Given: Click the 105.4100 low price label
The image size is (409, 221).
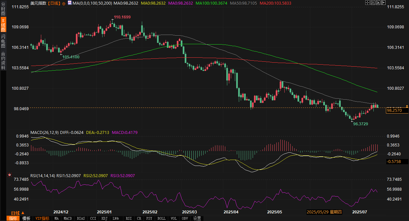Looking at the screenshot, I should click(71, 57).
